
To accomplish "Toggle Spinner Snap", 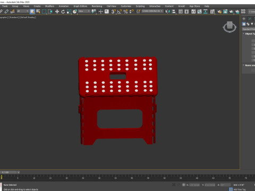I will (131, 12).
